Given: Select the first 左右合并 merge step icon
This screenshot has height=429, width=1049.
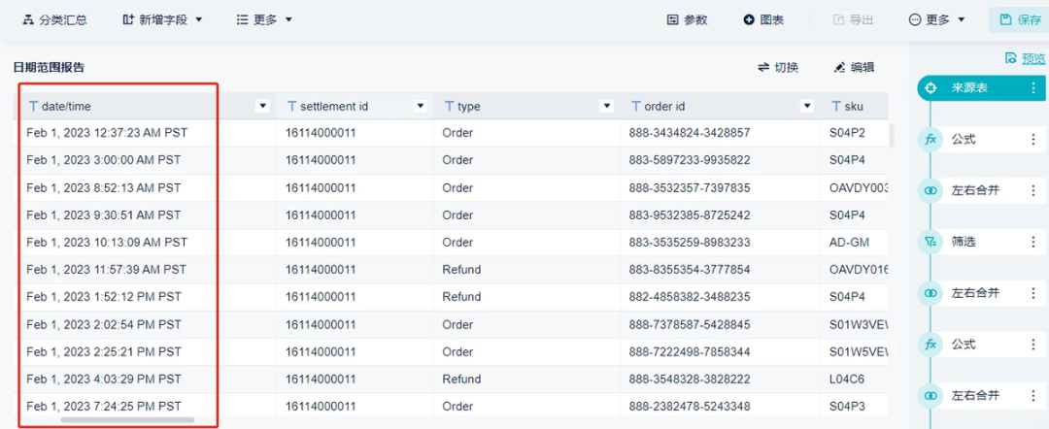Looking at the screenshot, I should coord(931,190).
